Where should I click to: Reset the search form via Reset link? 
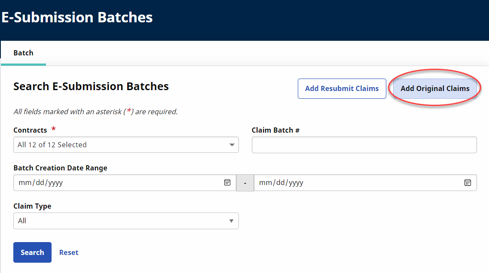(69, 252)
